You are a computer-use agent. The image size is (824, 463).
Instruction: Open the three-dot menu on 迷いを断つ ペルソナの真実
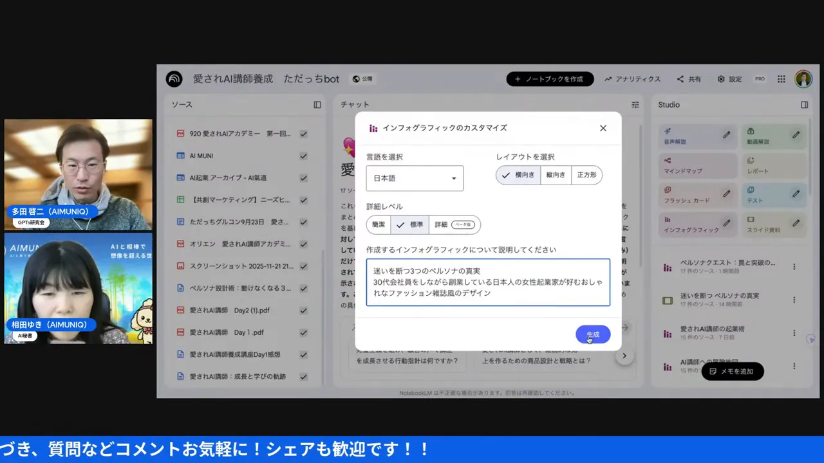tap(794, 300)
